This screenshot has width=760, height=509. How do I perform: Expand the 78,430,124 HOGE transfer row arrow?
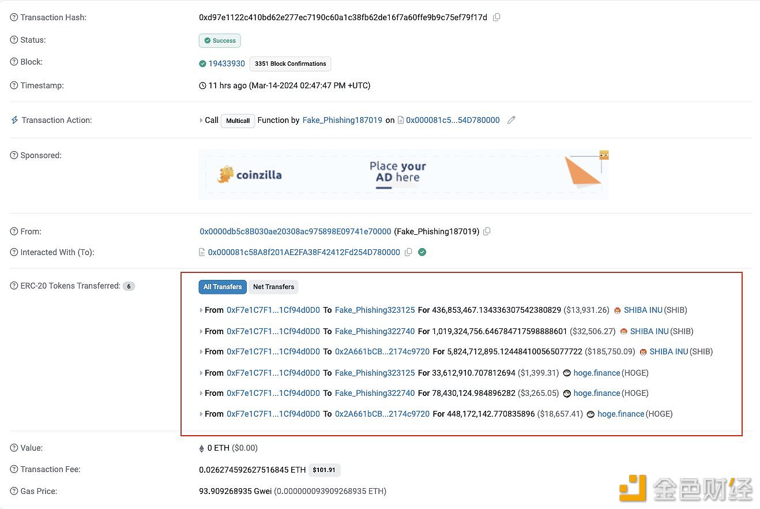click(201, 393)
